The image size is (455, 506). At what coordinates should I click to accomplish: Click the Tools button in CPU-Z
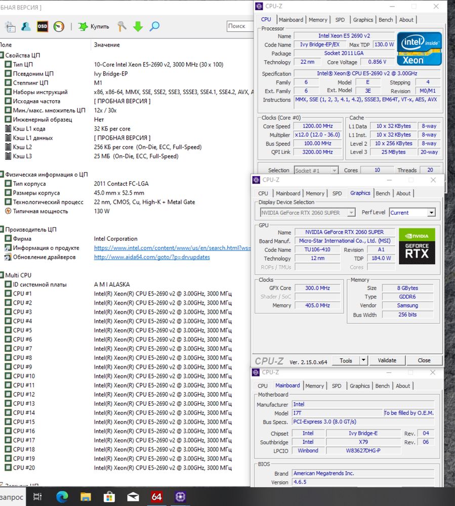point(346,360)
